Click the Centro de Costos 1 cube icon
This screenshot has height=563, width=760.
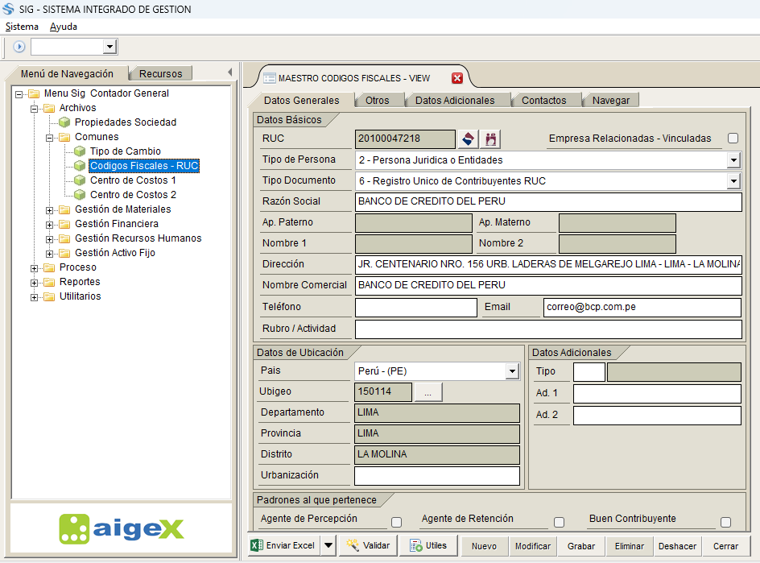[80, 180]
